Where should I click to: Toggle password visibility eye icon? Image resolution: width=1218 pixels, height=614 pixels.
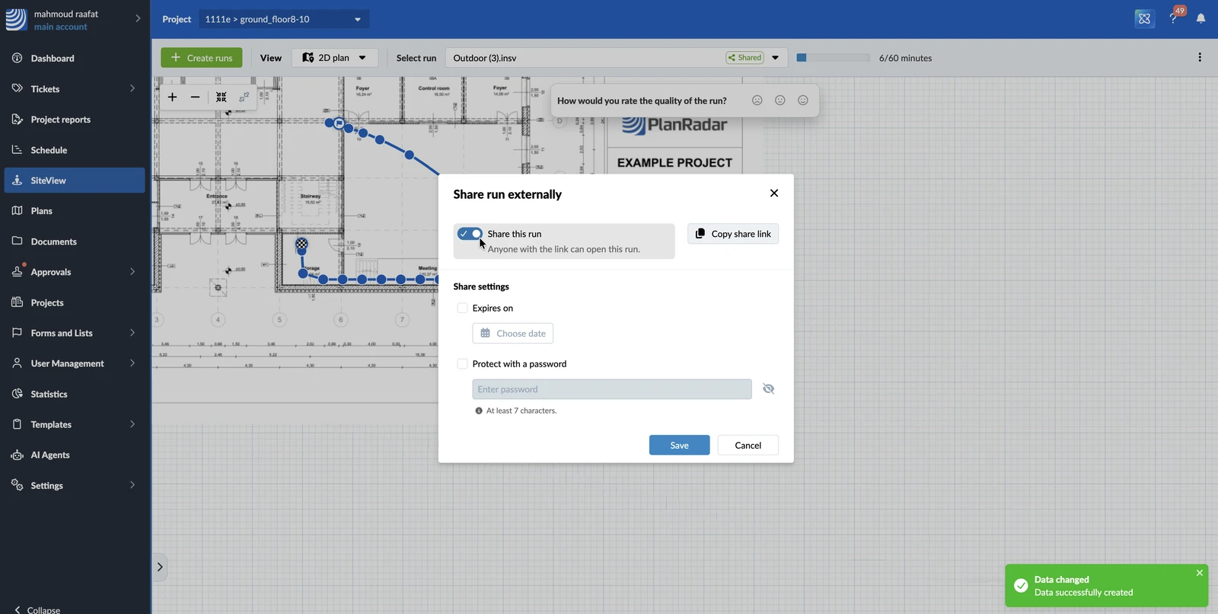click(x=768, y=389)
